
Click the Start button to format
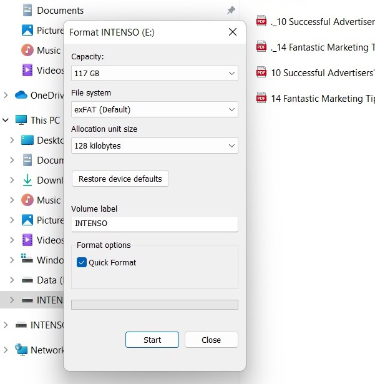coord(152,340)
